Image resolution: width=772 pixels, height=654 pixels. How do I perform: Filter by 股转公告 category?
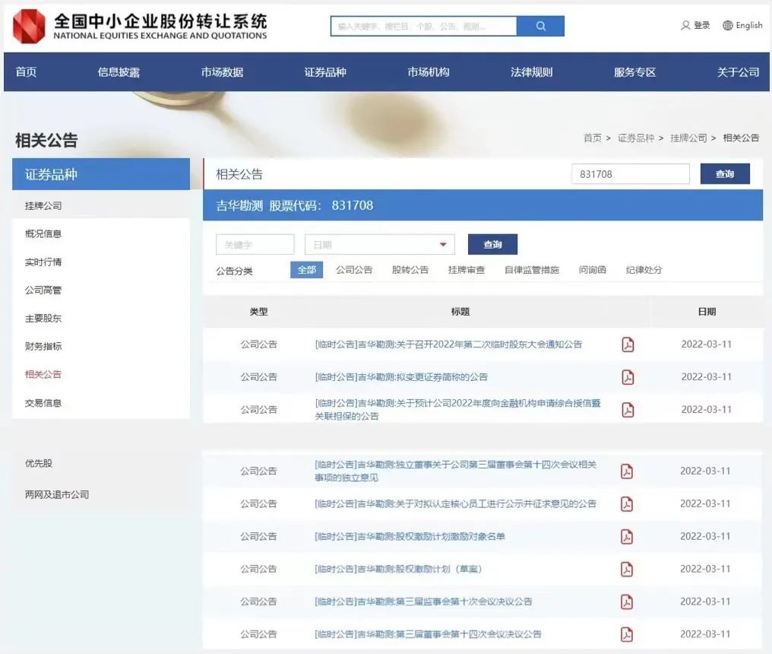pos(410,269)
